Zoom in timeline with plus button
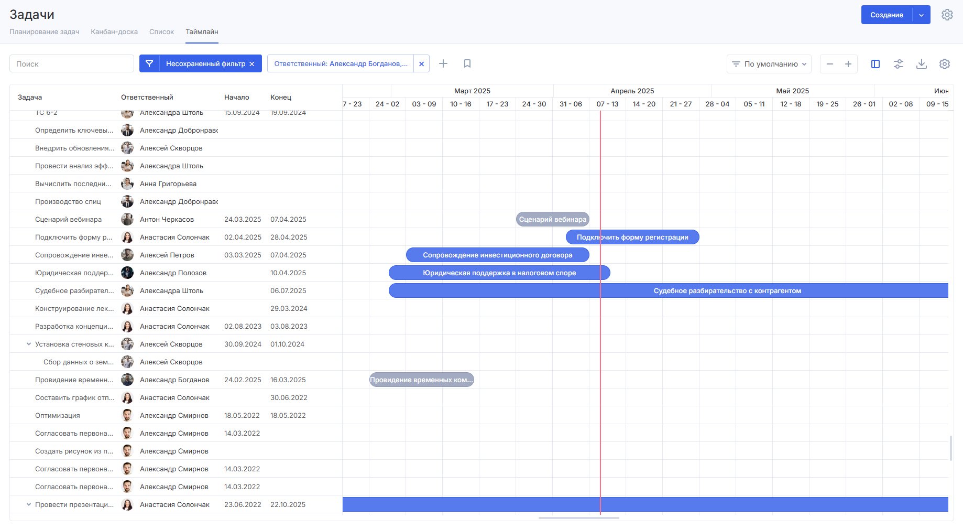Viewport: 963px width, 529px height. pos(848,64)
